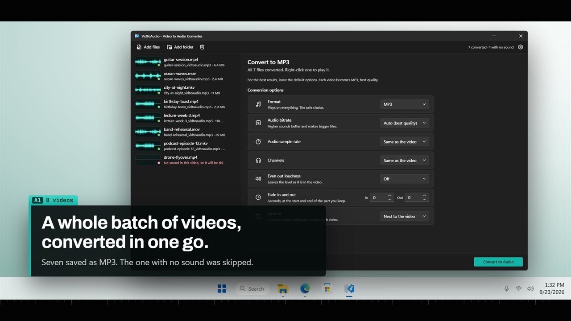Image resolution: width=571 pixels, height=321 pixels.
Task: Click the Channels headphones icon
Action: (258, 160)
